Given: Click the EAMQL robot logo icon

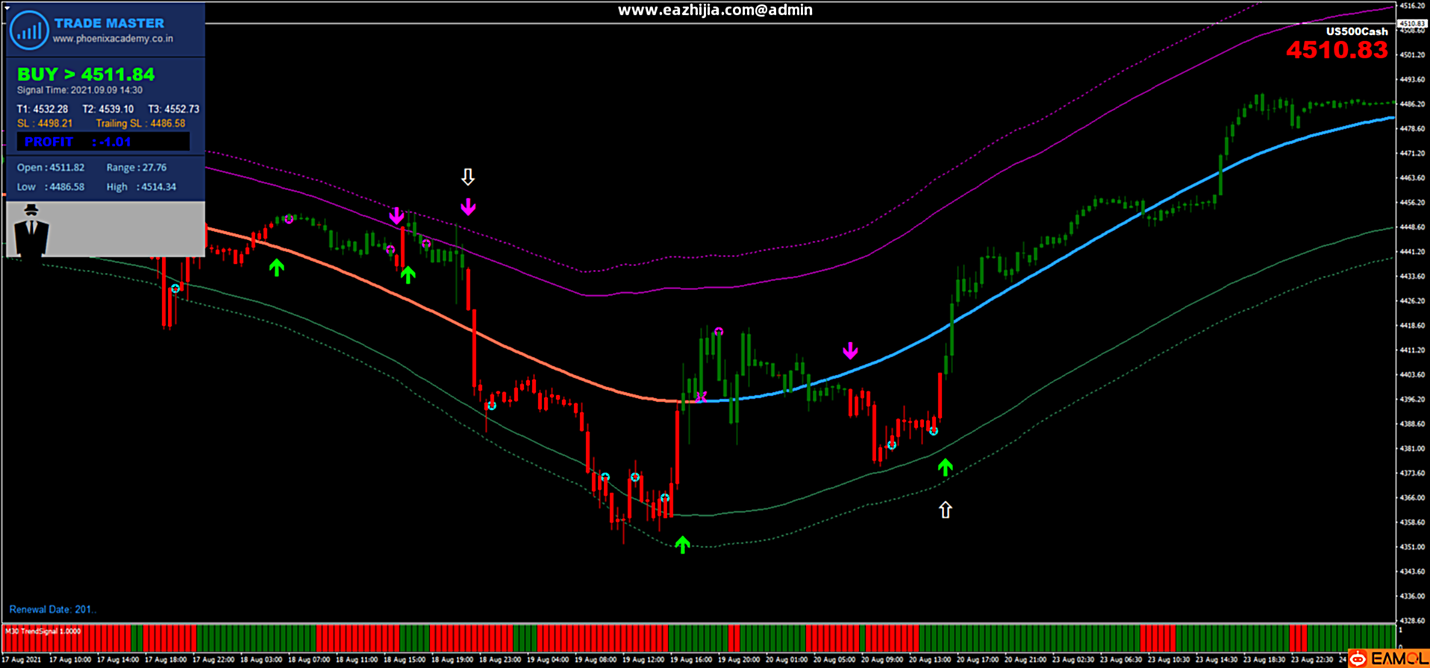Looking at the screenshot, I should tap(1358, 659).
